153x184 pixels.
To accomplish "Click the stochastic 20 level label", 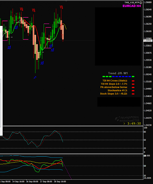I will 145,148.
